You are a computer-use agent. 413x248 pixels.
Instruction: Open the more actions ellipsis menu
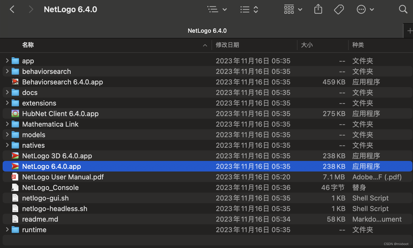tap(365, 9)
